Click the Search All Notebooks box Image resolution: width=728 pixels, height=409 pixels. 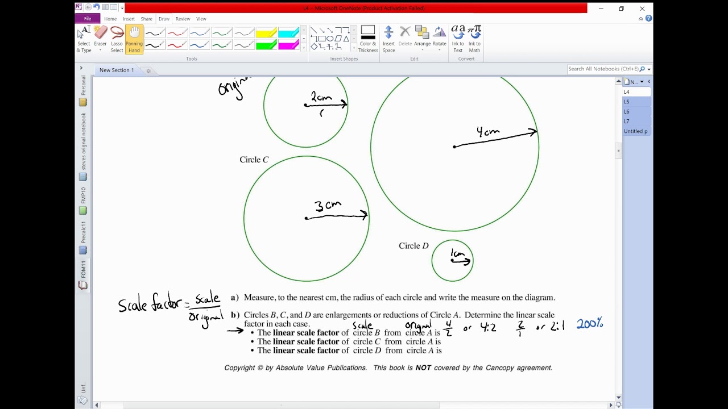click(x=603, y=69)
